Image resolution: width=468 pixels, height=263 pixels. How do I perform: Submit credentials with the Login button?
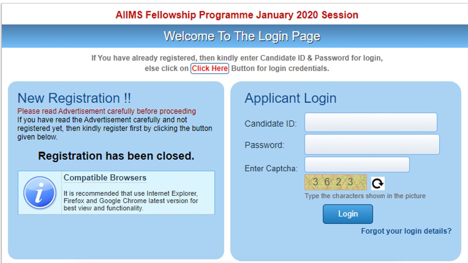point(348,214)
